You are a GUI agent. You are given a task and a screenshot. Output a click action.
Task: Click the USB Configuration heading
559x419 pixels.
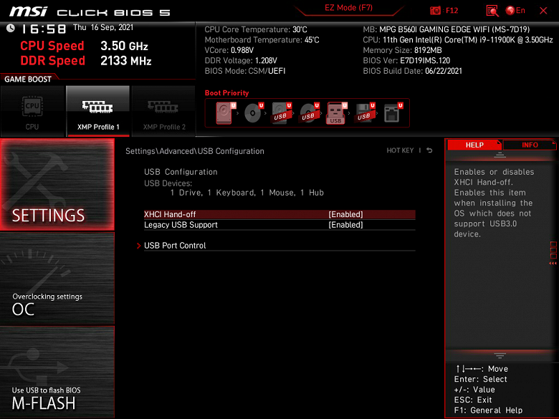point(181,172)
